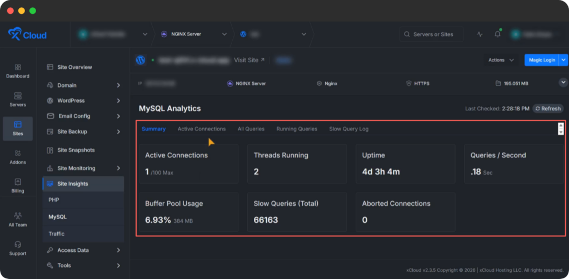Open Addons from the sidebar
569x279 pixels.
[x=18, y=153]
